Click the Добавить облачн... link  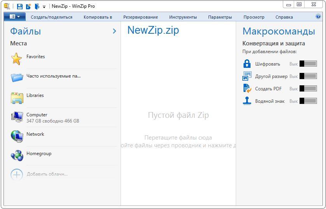pyautogui.click(x=47, y=174)
